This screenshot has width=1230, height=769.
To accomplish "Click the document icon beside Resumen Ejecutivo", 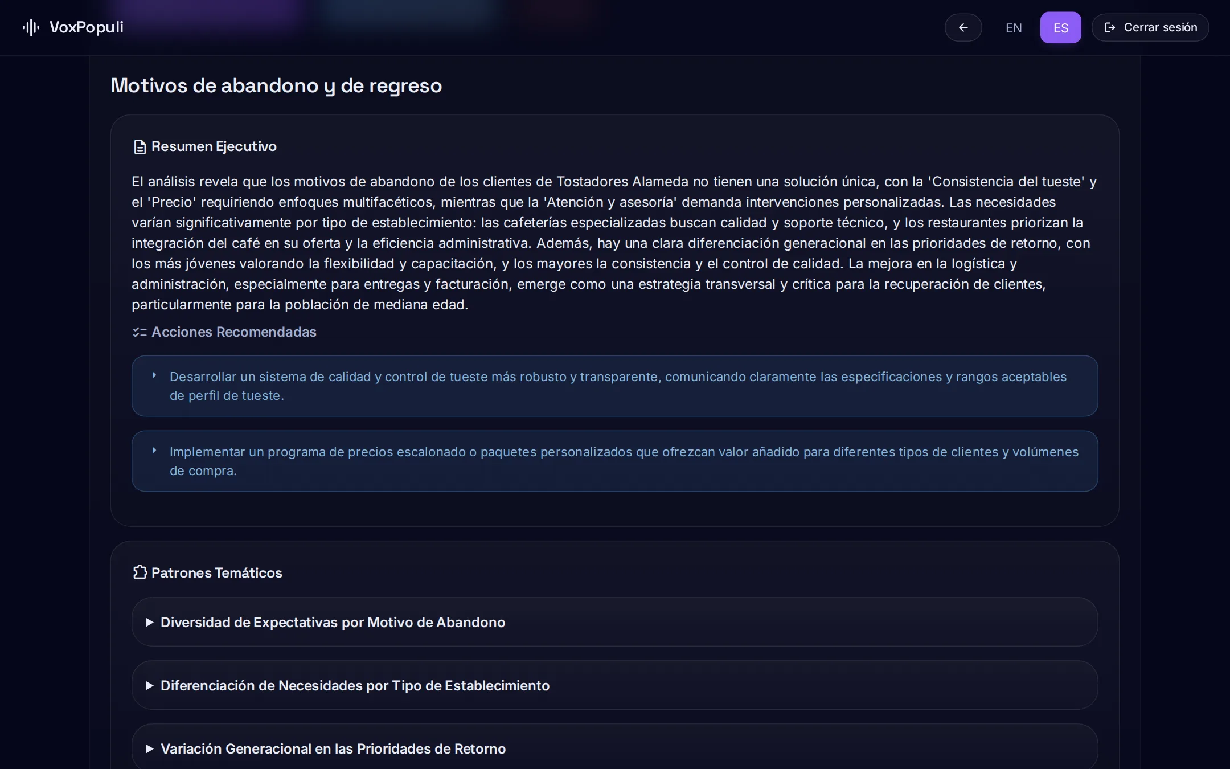I will point(140,147).
